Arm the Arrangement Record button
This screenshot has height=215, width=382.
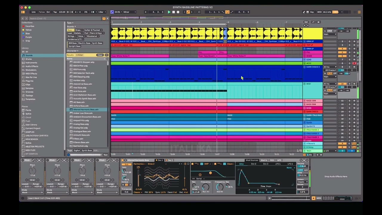178,12
